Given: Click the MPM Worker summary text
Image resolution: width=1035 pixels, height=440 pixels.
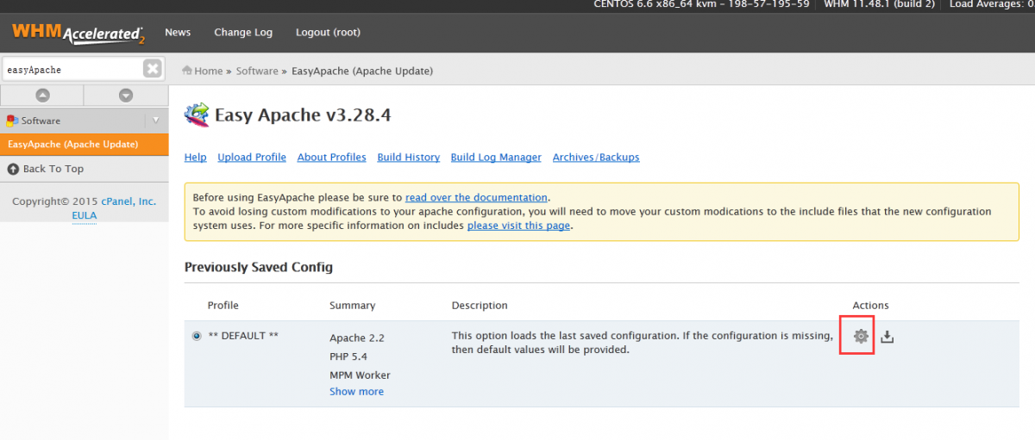Looking at the screenshot, I should click(x=360, y=375).
